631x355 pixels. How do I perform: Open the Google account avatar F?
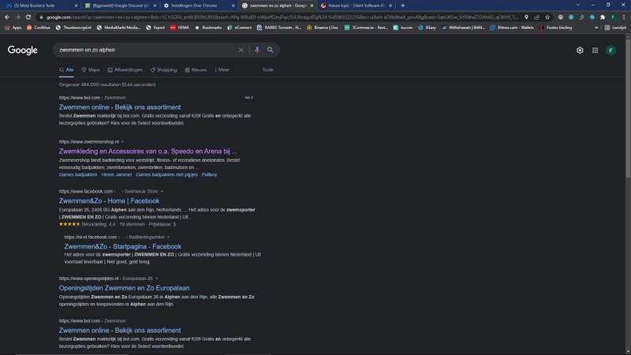(610, 50)
